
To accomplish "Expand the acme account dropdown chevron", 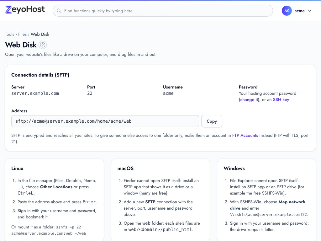I will click(309, 11).
